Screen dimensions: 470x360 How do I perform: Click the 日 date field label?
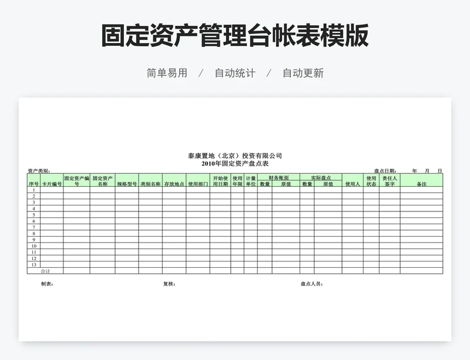pos(439,171)
